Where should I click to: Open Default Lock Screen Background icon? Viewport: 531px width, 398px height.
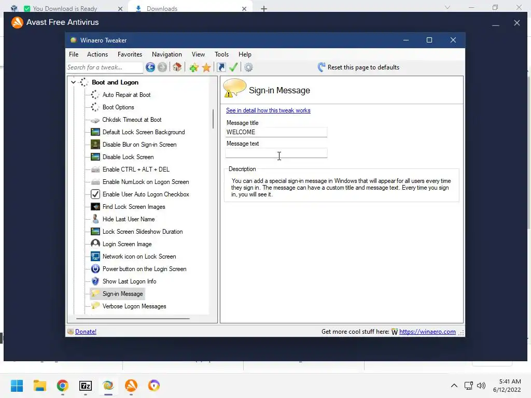tap(95, 132)
